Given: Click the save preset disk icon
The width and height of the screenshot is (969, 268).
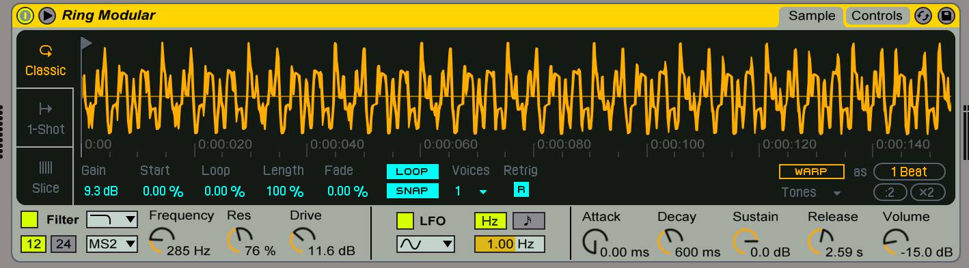Looking at the screenshot, I should coord(946,16).
